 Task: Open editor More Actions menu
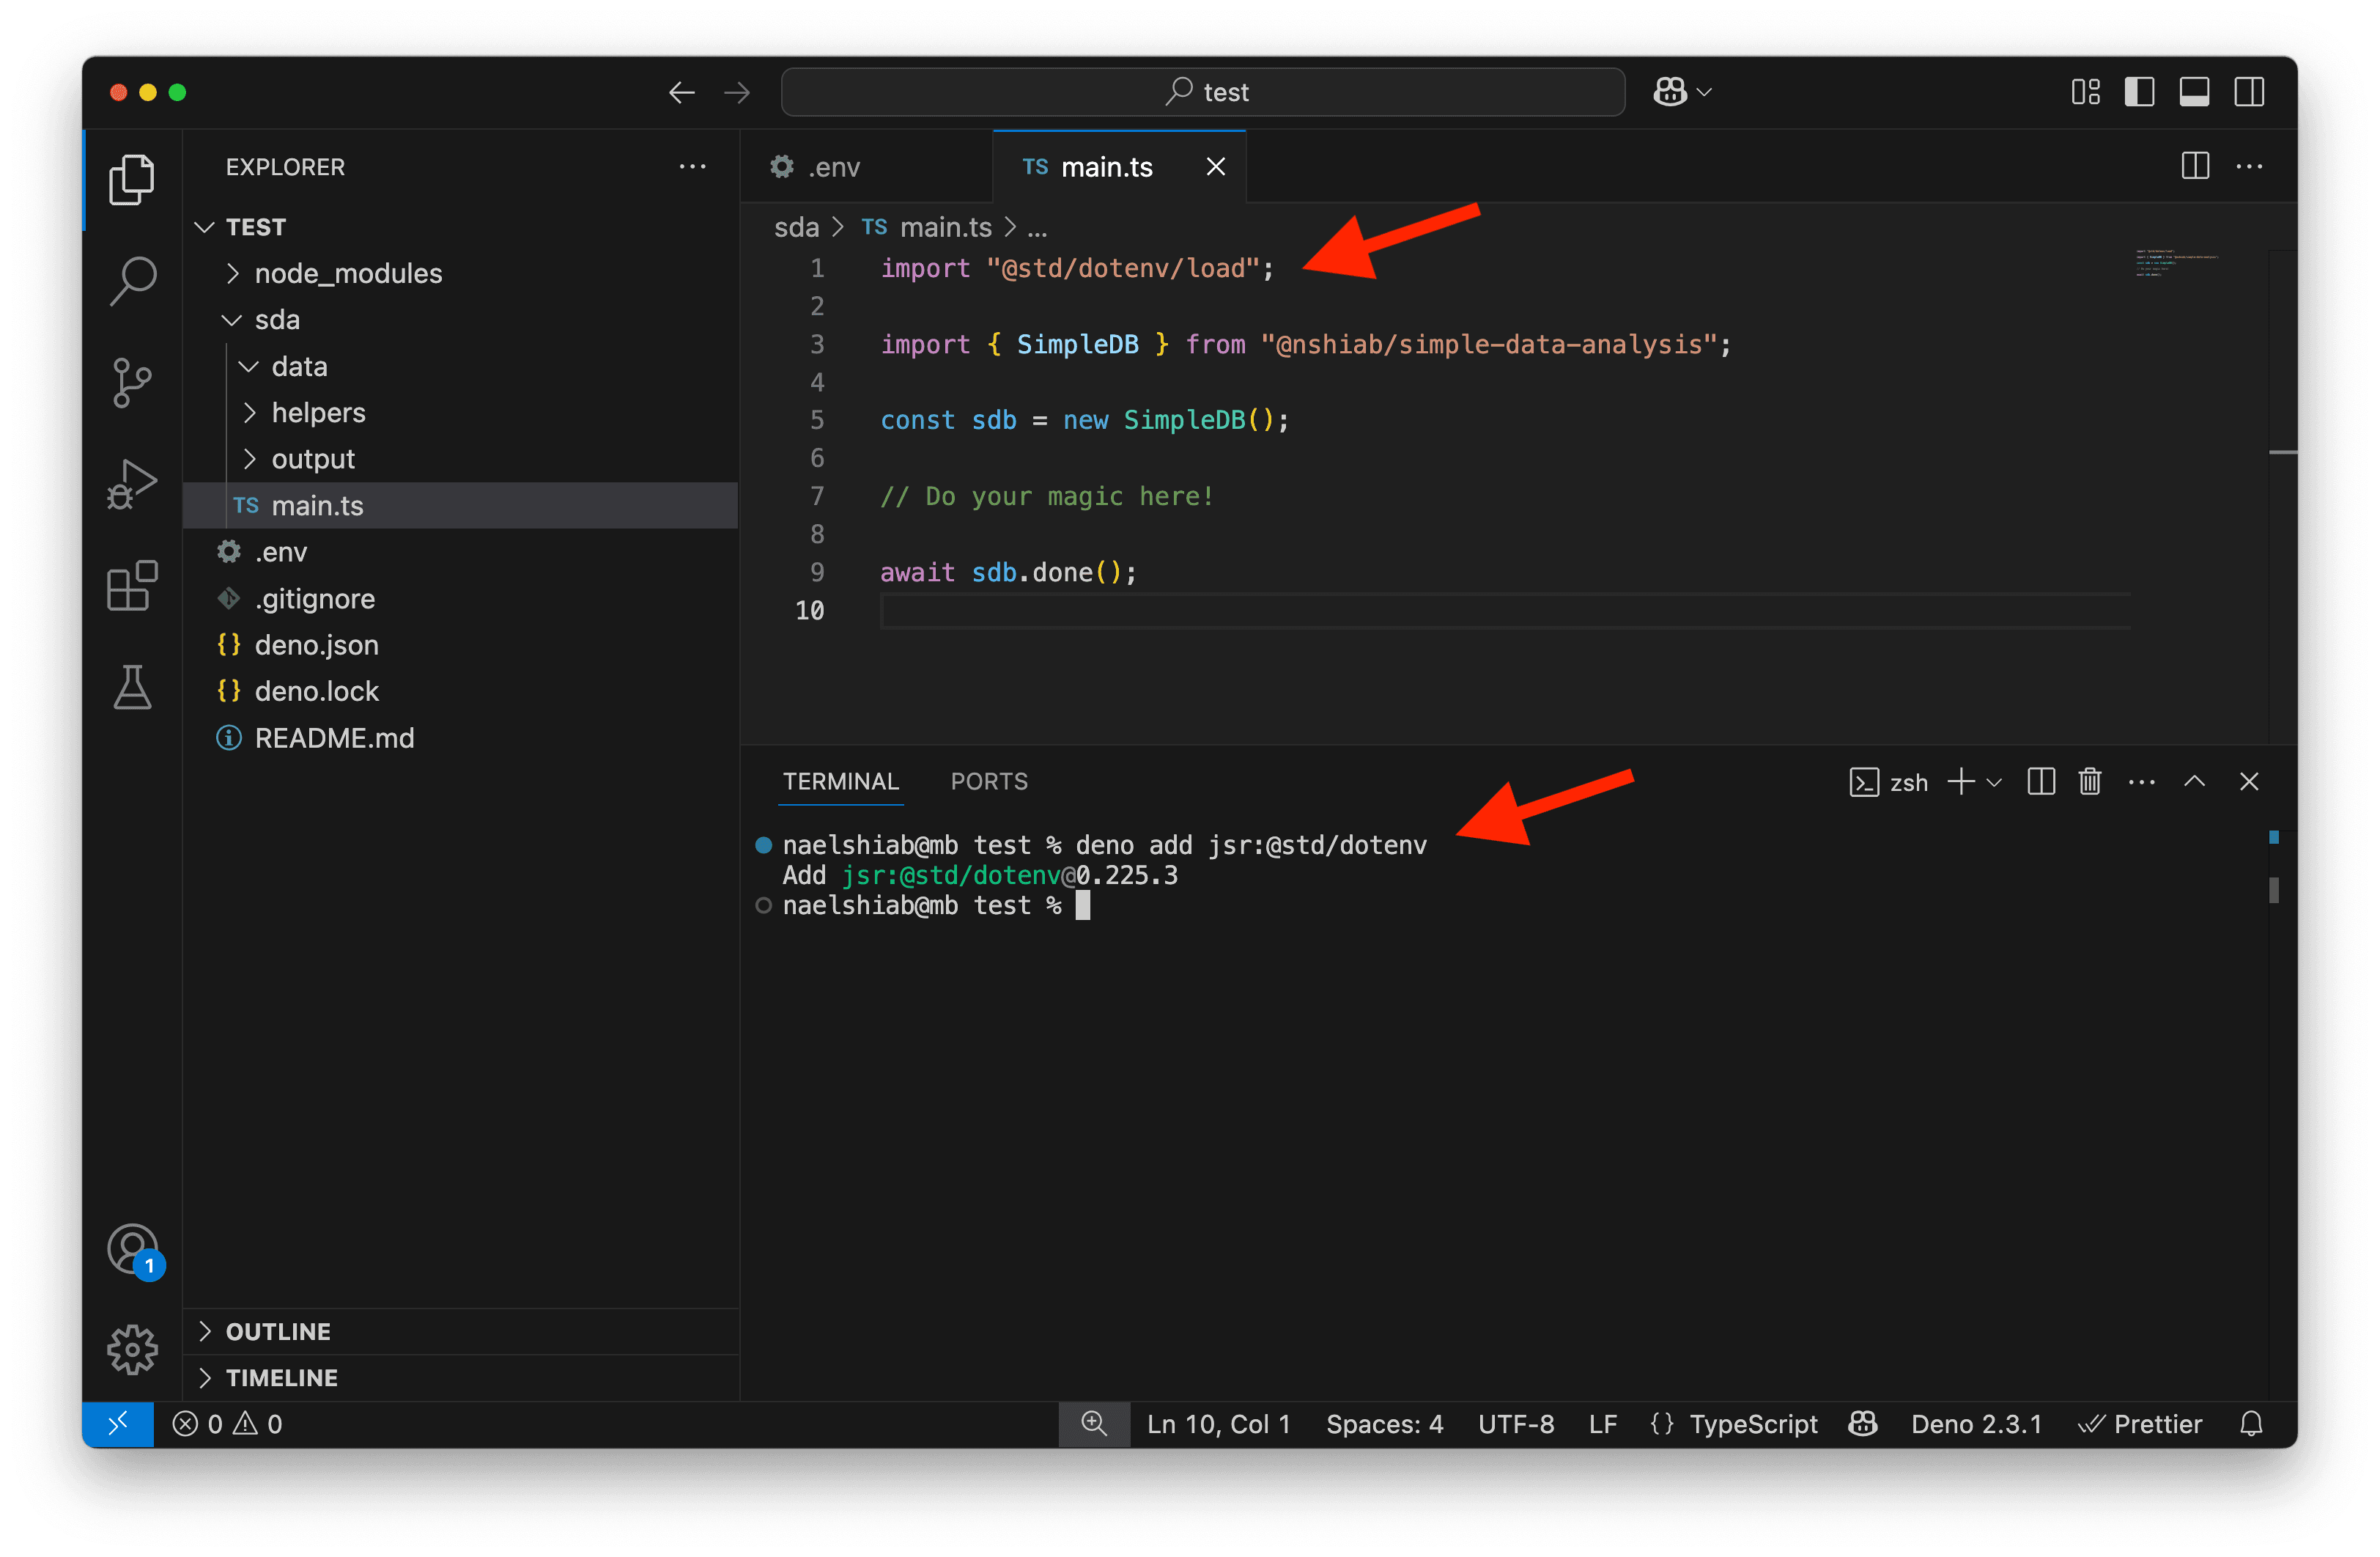2249,166
